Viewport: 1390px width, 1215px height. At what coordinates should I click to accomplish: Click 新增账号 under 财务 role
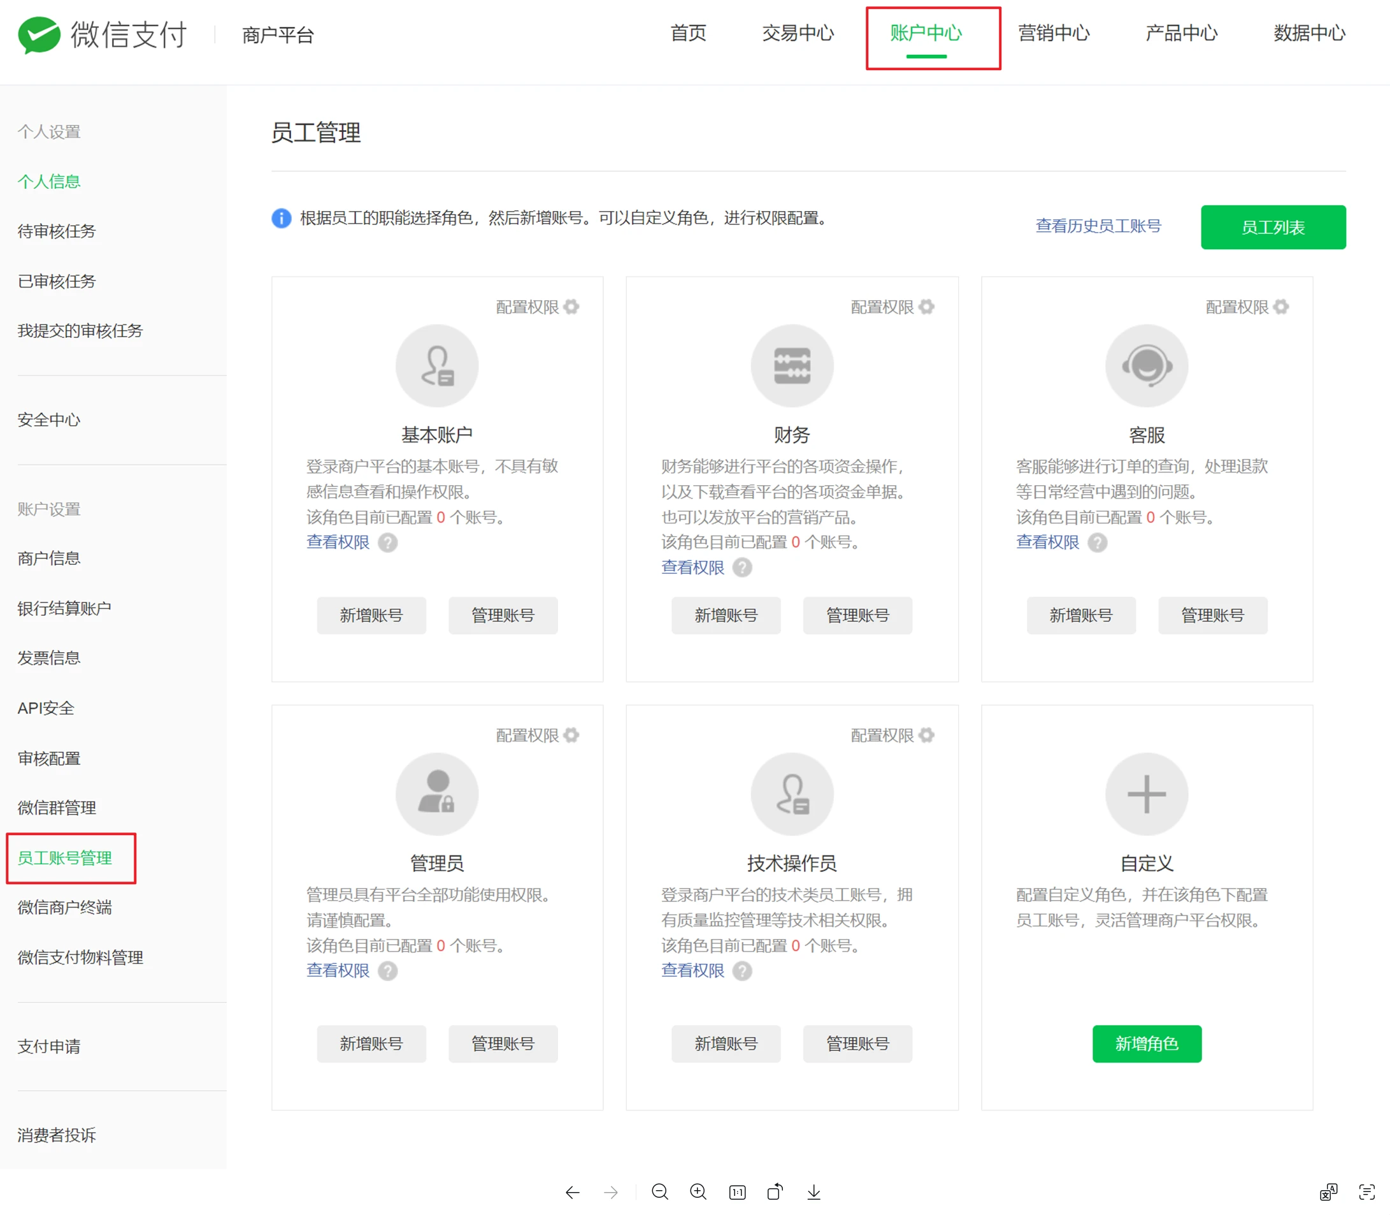(x=726, y=616)
